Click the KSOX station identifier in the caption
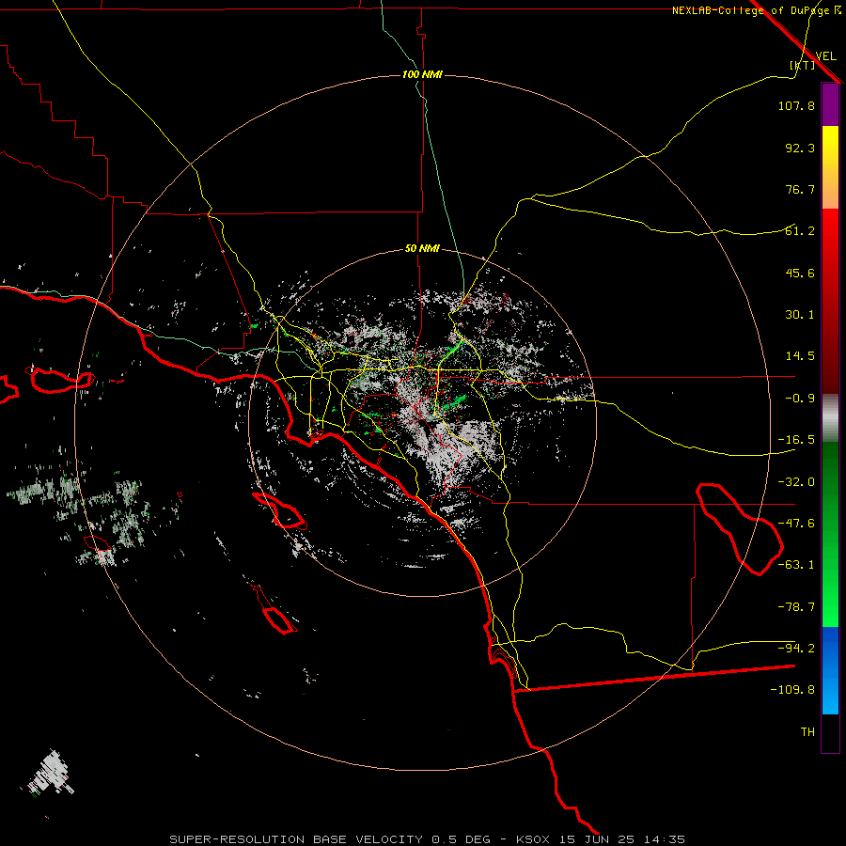 point(533,839)
